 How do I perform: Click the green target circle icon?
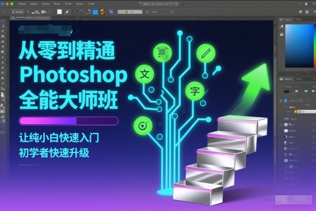[142, 125]
